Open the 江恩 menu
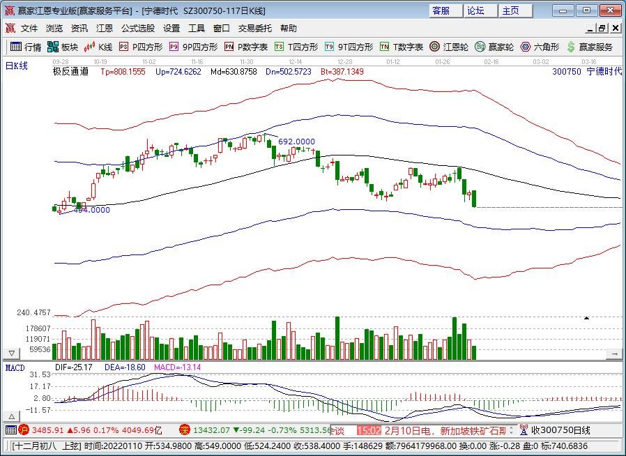Viewport: 626px width, 456px height. click(104, 29)
